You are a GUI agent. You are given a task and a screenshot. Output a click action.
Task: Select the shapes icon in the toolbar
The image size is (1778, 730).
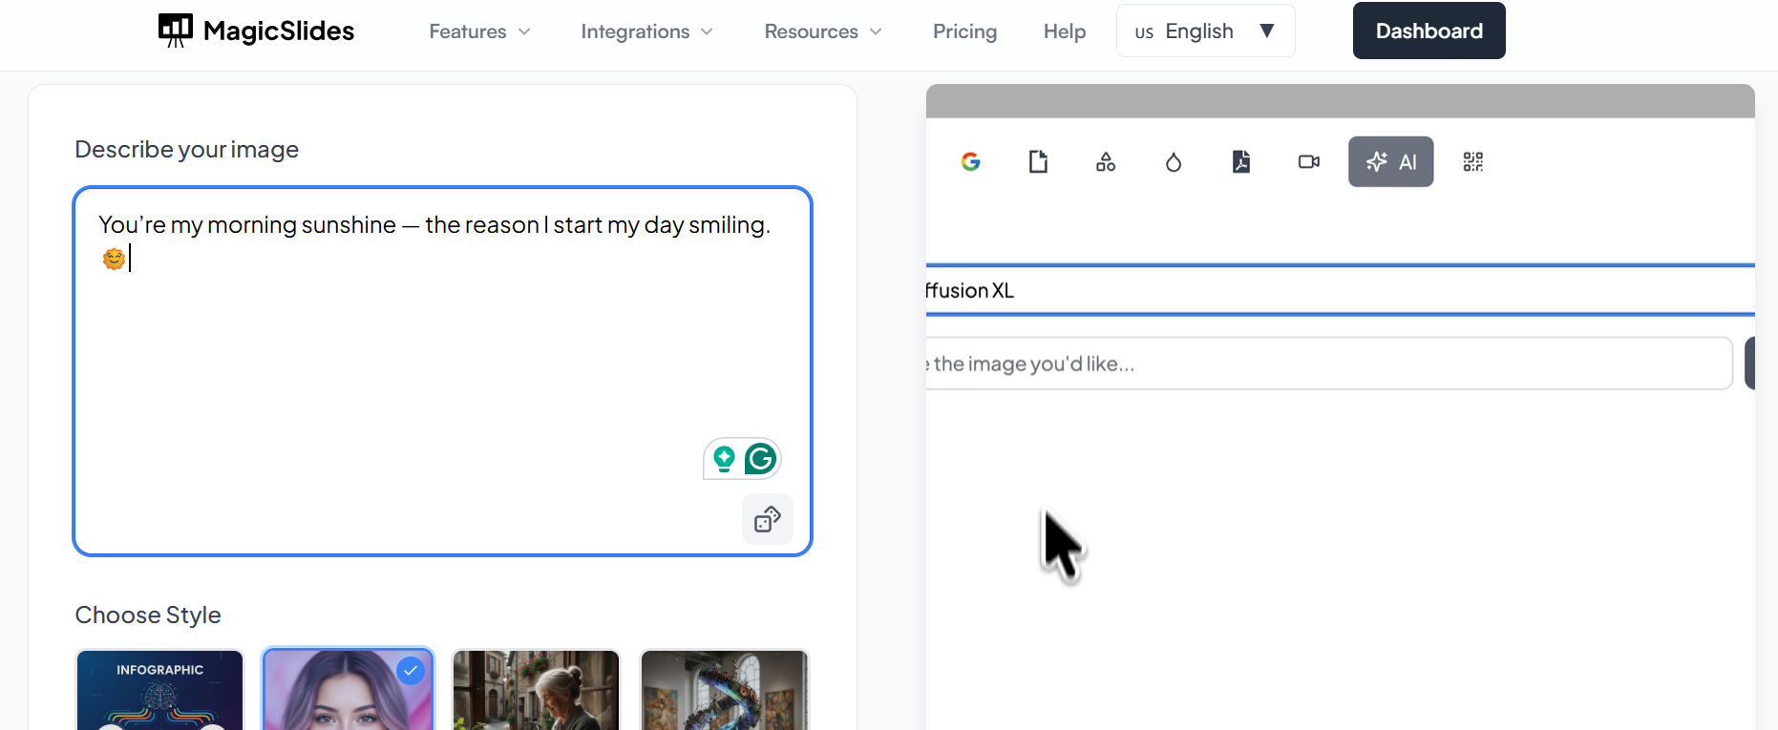tap(1106, 162)
